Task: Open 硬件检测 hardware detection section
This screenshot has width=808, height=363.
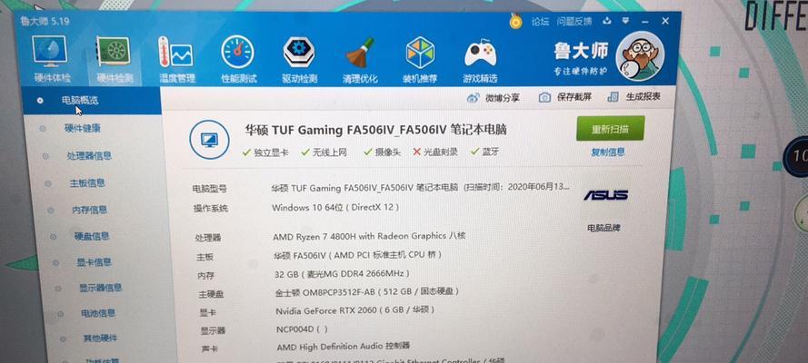Action: pos(115,59)
